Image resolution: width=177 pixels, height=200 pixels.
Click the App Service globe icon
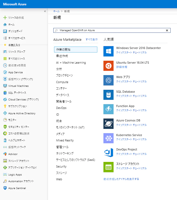point(5,72)
